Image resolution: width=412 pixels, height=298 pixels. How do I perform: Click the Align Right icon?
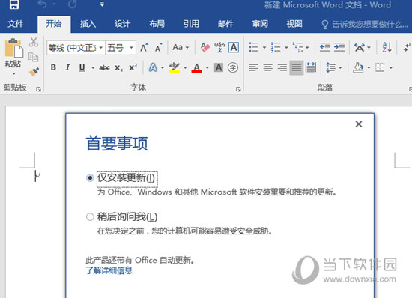pyautogui.click(x=282, y=67)
